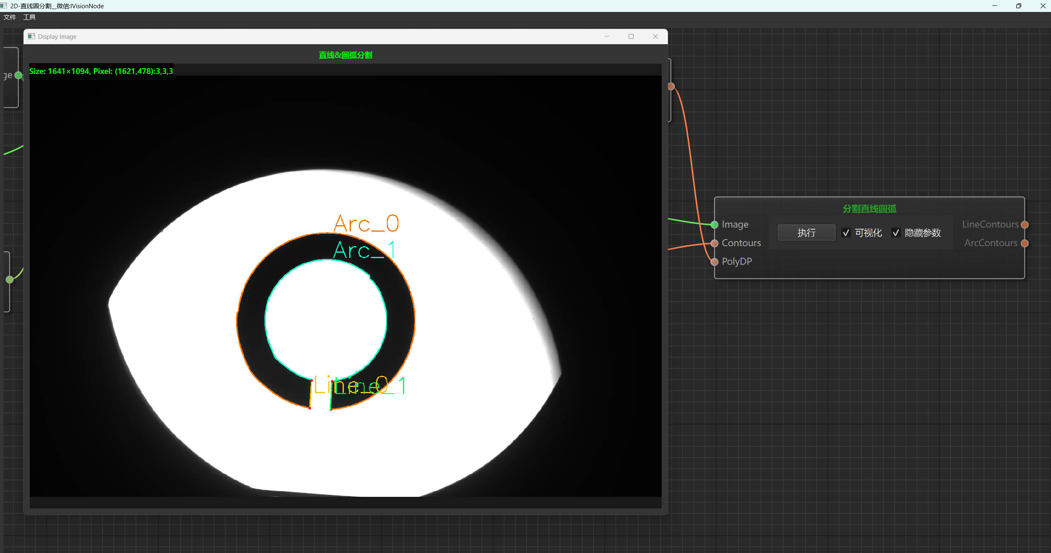Toggle the 可视化 checkbox

click(x=846, y=233)
